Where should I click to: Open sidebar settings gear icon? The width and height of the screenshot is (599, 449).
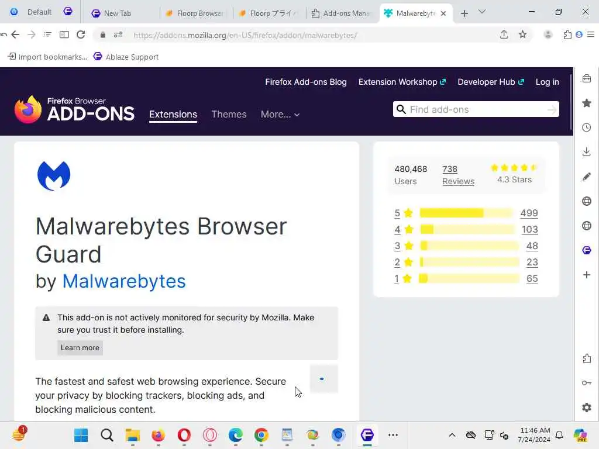(x=587, y=407)
